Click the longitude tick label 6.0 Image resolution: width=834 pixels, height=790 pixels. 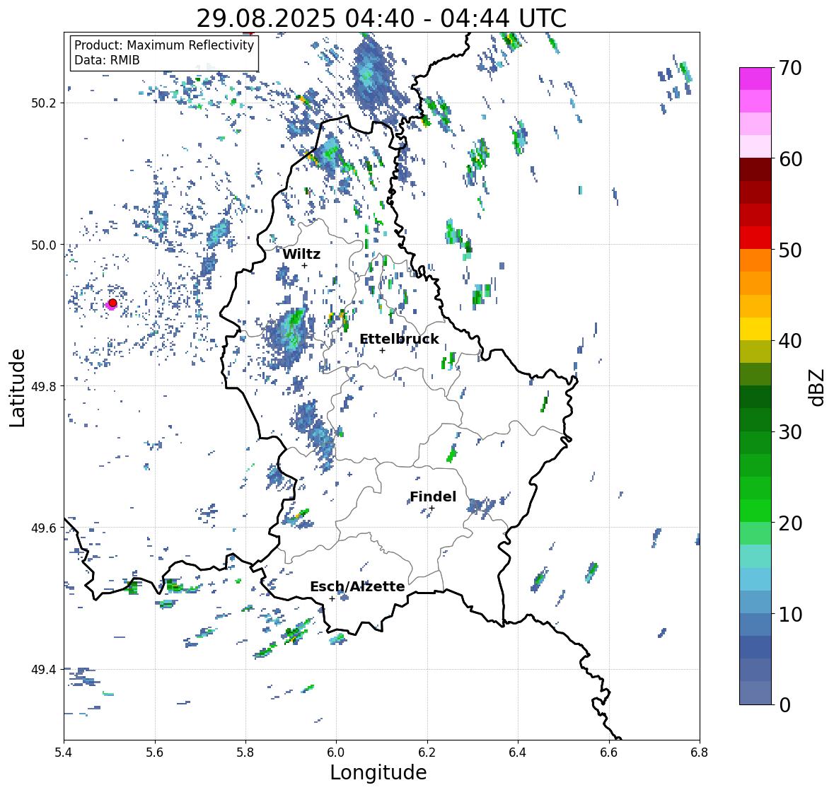coord(336,752)
